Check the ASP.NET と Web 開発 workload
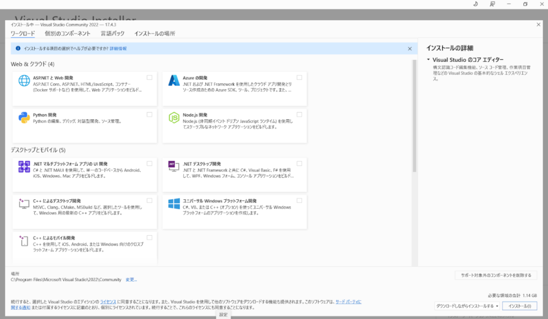The image size is (548, 319). pyautogui.click(x=150, y=77)
